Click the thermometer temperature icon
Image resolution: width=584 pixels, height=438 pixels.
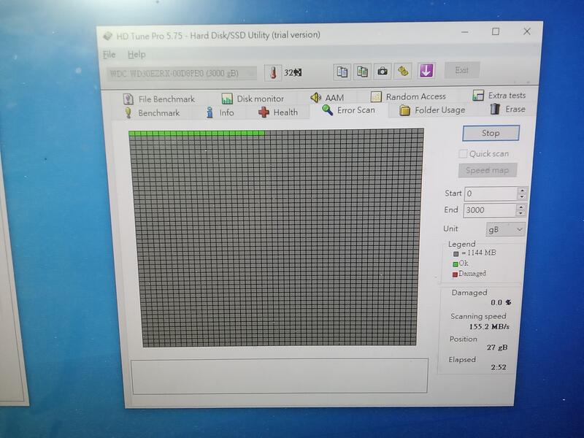click(272, 72)
